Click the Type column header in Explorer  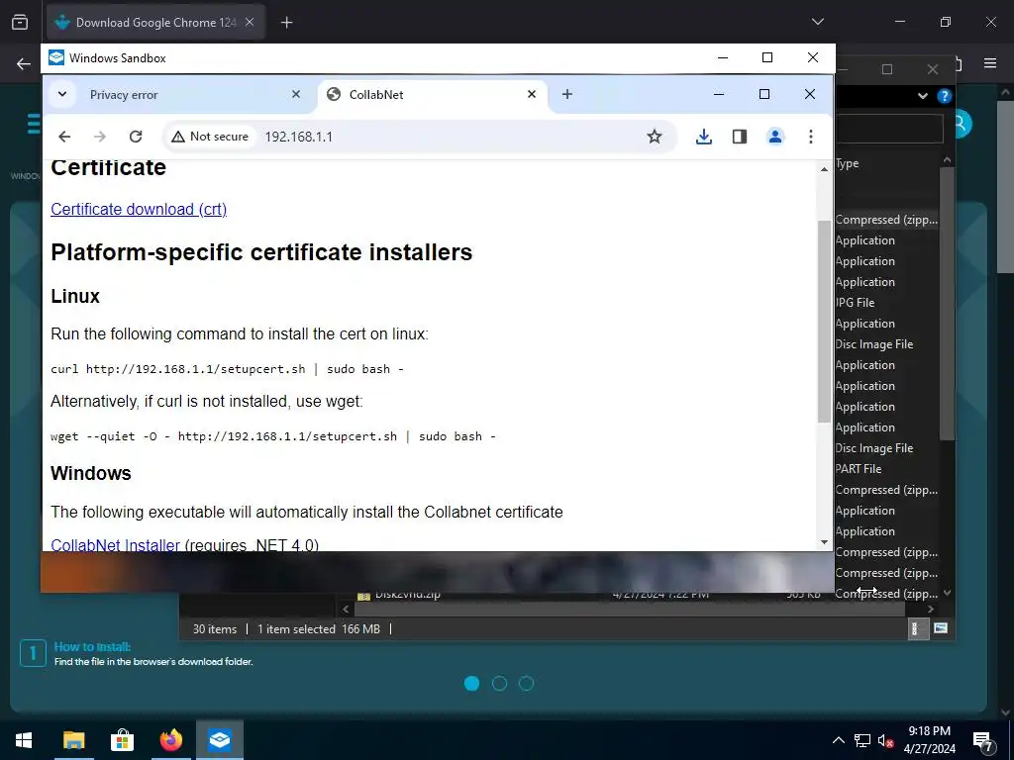click(x=848, y=163)
